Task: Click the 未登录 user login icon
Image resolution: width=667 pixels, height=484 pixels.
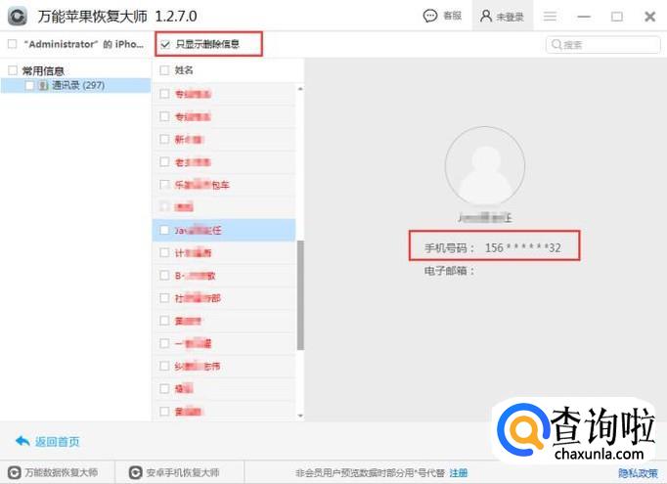Action: (x=486, y=17)
